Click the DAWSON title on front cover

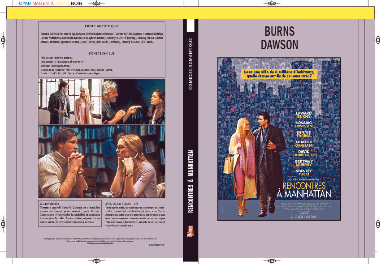(279, 45)
